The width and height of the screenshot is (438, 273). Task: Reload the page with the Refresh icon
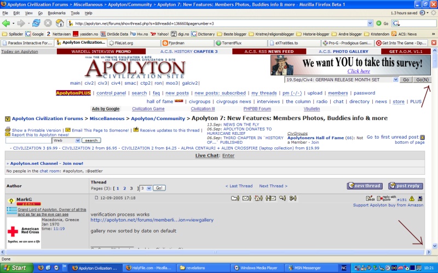tap(36, 23)
